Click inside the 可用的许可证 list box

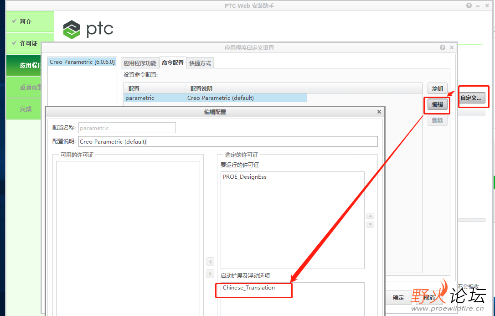(128, 238)
